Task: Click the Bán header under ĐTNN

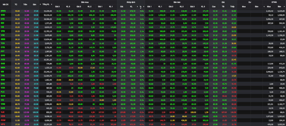Action: (x=279, y=7)
